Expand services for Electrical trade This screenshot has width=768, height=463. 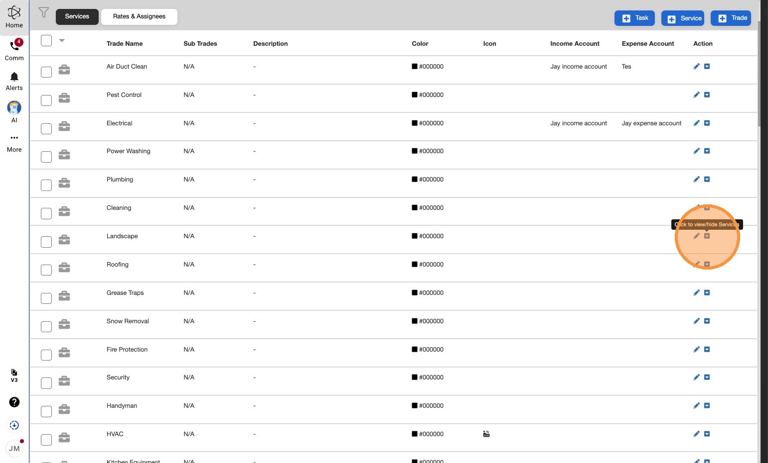tap(707, 123)
